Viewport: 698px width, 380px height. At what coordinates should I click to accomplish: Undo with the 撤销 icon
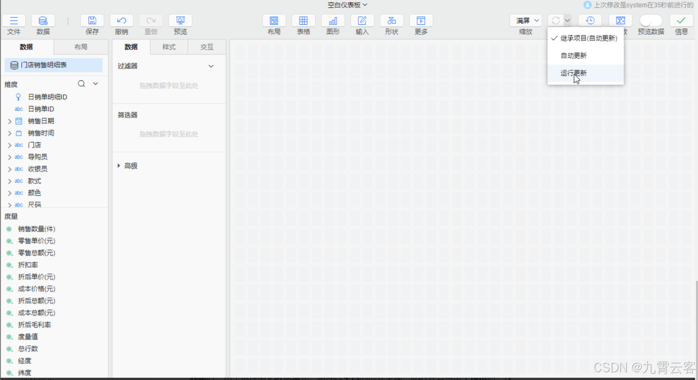122,20
